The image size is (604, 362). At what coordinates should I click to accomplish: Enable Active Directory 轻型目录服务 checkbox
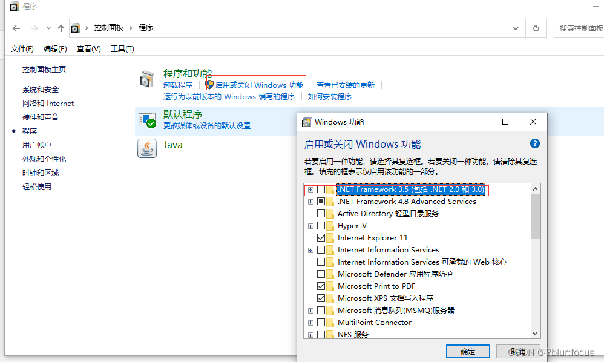pos(321,213)
